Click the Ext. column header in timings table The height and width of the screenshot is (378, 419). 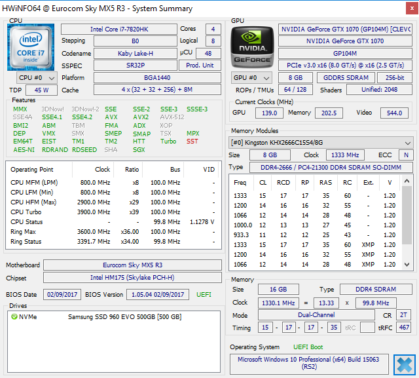coord(368,183)
